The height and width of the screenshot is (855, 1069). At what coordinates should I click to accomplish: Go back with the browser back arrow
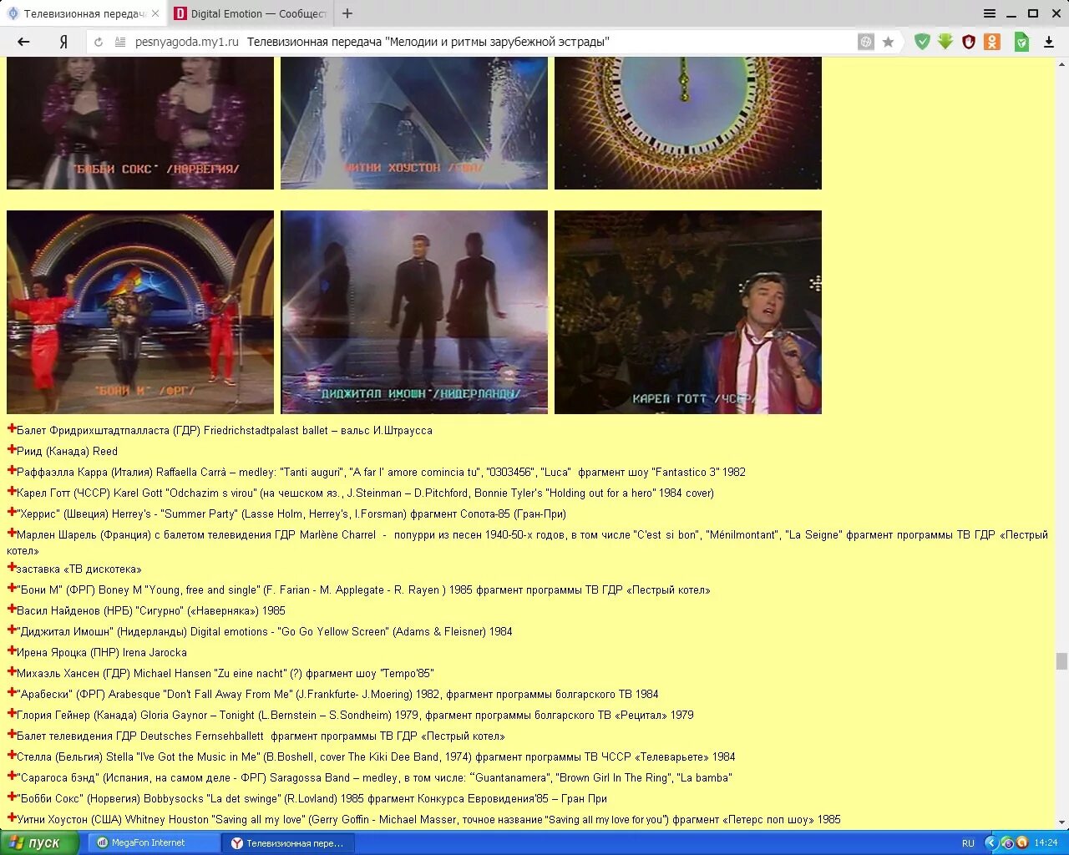point(23,42)
